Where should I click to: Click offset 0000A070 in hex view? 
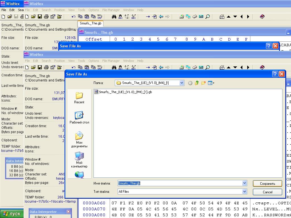[94, 209]
